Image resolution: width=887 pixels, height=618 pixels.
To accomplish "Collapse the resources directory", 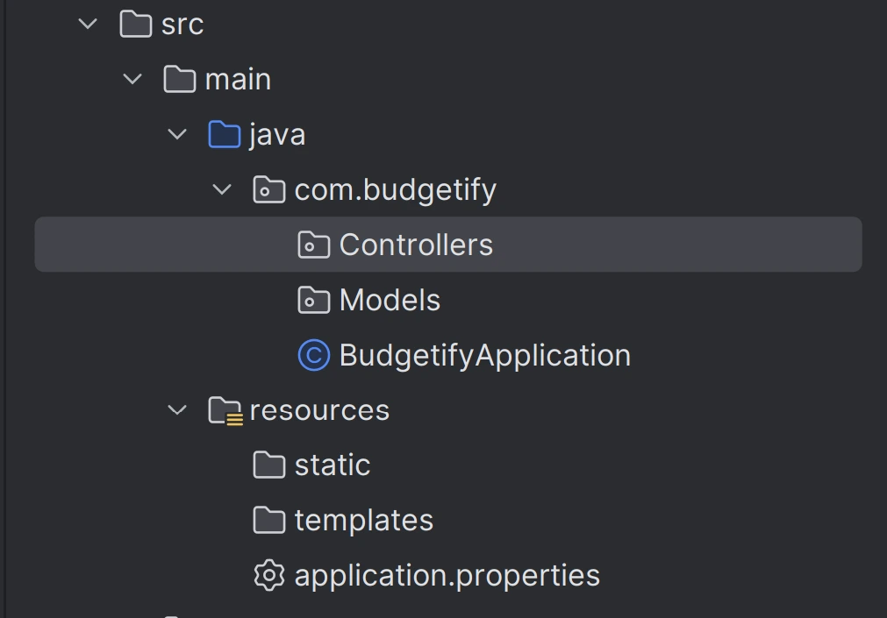I will [177, 409].
